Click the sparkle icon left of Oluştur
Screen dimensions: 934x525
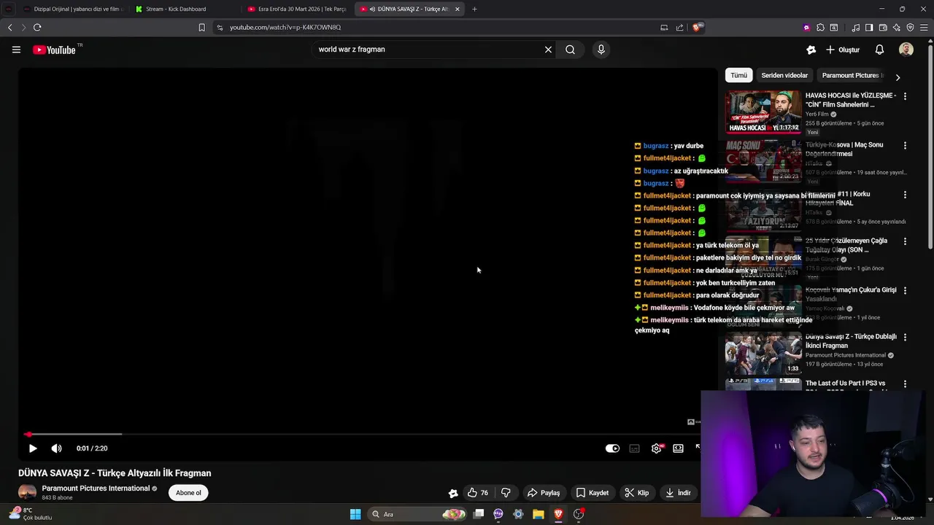811,50
